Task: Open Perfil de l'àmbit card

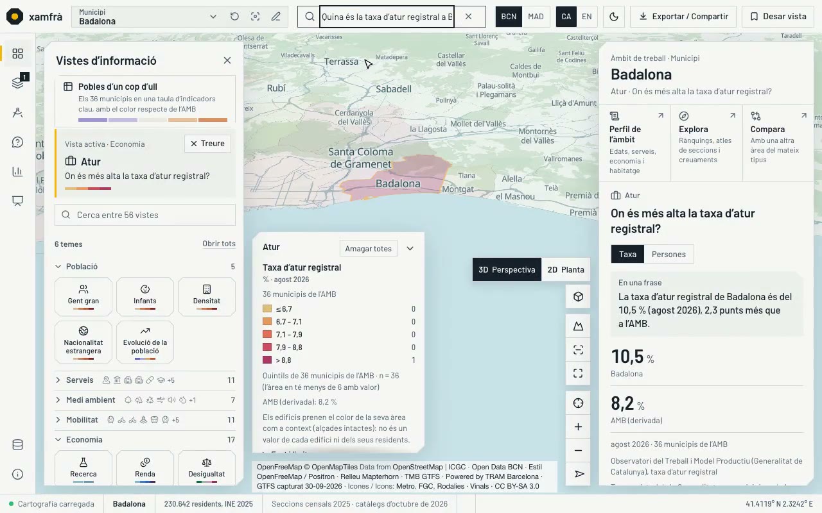Action: pos(635,144)
